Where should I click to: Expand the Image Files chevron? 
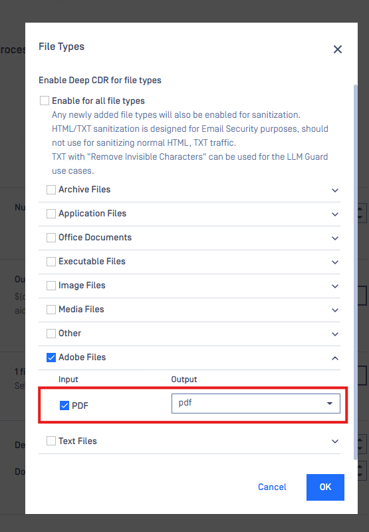(335, 286)
